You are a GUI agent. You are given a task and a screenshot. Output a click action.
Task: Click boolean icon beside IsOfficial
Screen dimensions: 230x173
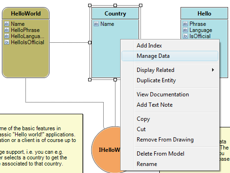(x=185, y=36)
